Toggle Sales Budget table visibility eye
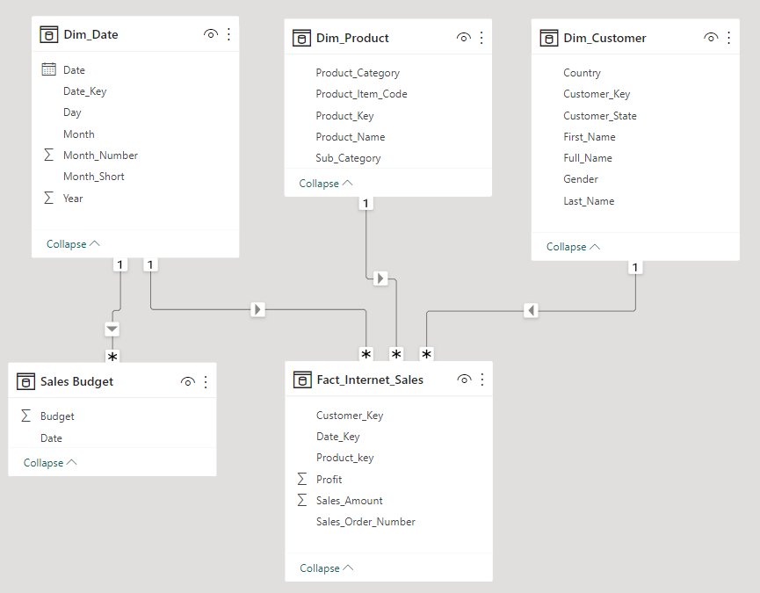 point(187,381)
